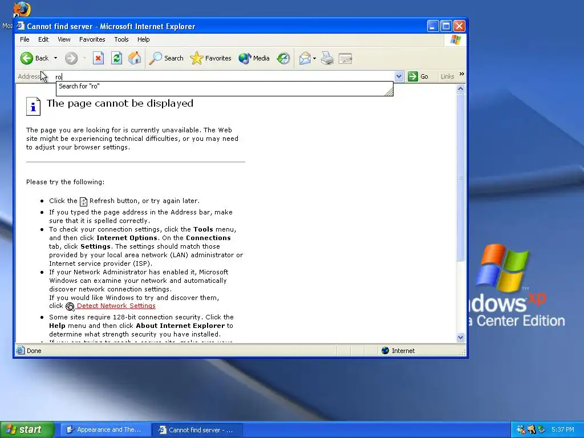Image resolution: width=584 pixels, height=438 pixels.
Task: Open the File menu
Action: click(x=25, y=39)
